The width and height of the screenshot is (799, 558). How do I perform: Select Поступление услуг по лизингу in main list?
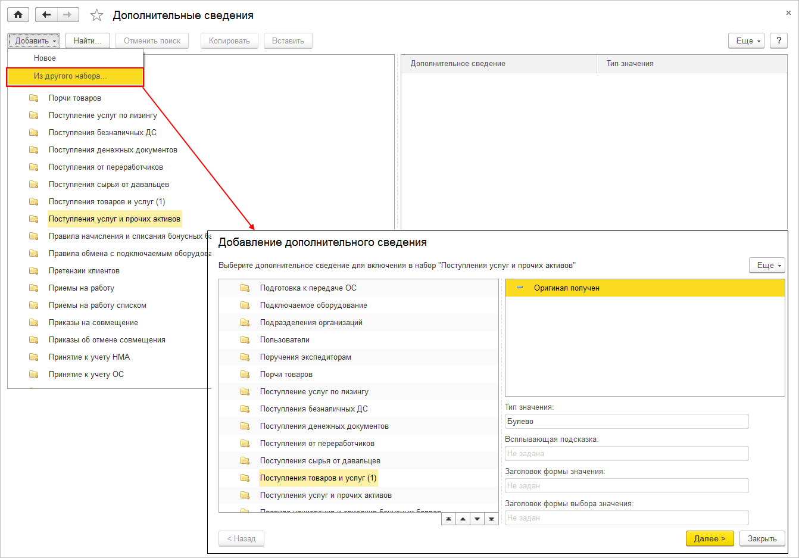(x=103, y=115)
